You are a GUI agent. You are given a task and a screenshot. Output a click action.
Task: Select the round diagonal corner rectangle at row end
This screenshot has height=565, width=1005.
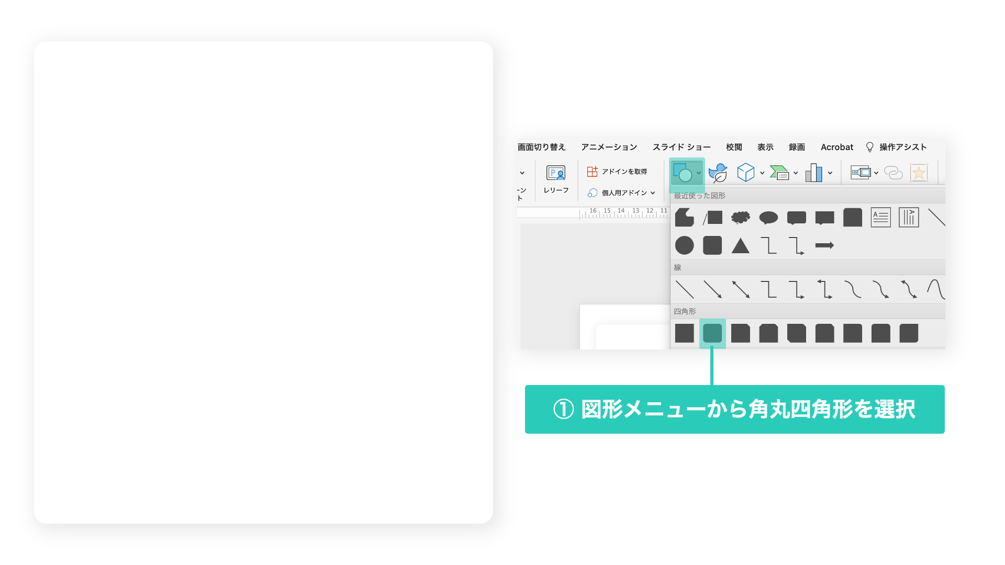point(909,333)
